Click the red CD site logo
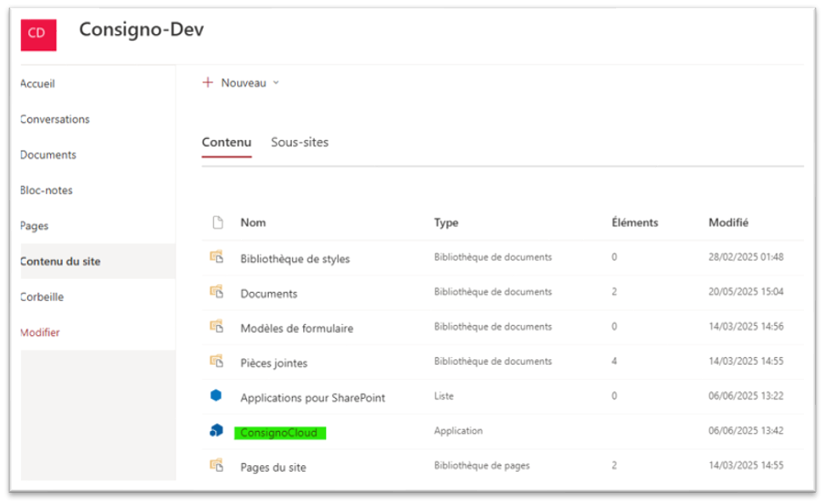 [x=38, y=35]
